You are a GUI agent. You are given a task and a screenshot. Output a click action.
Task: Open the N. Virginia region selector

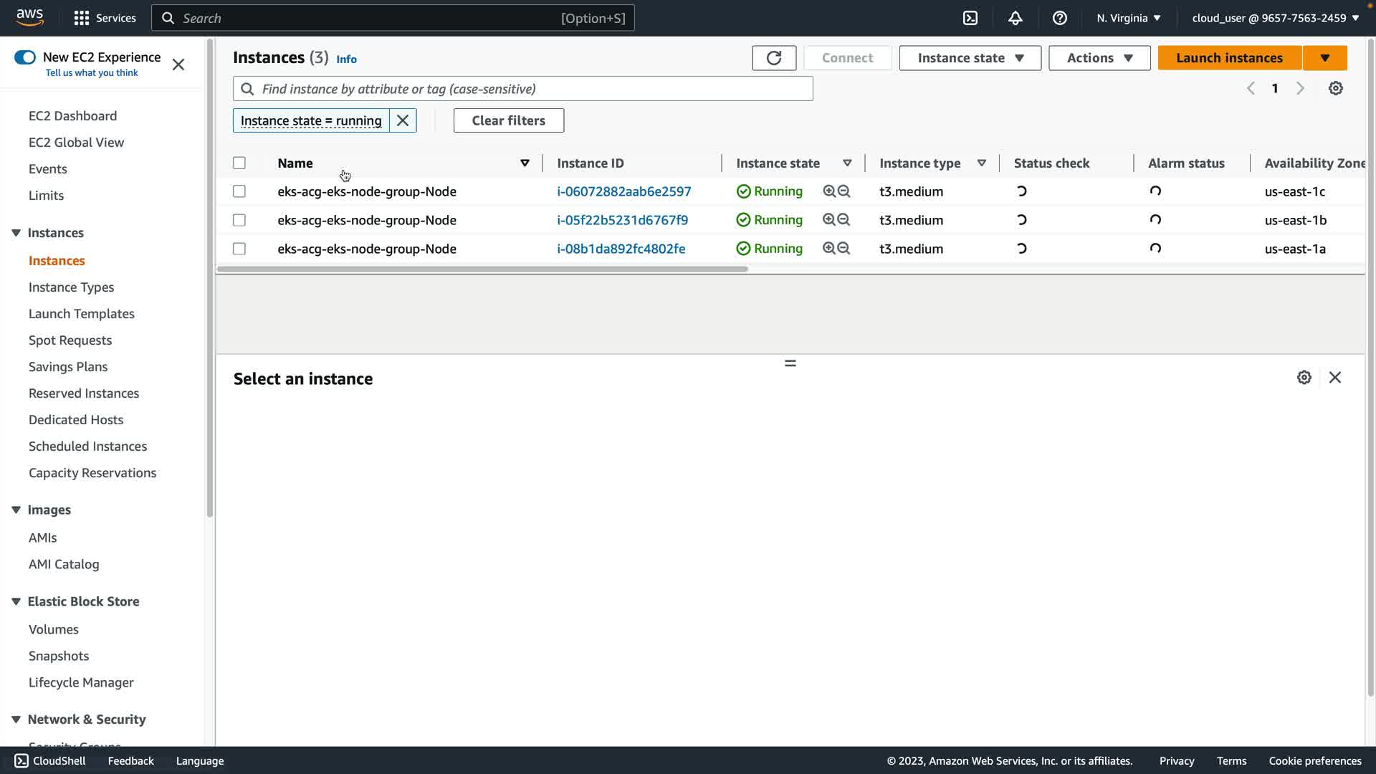(1128, 18)
